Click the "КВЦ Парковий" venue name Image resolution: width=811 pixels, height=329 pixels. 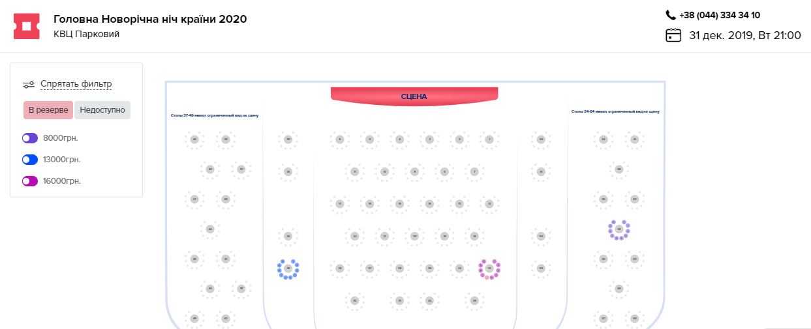coord(87,34)
